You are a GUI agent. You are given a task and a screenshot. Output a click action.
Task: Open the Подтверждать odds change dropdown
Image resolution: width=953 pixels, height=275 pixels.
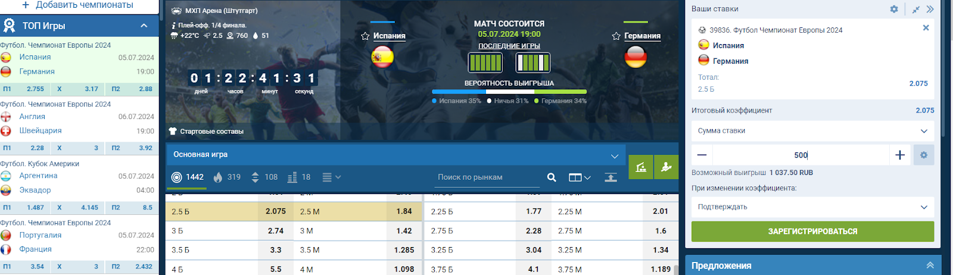click(812, 207)
